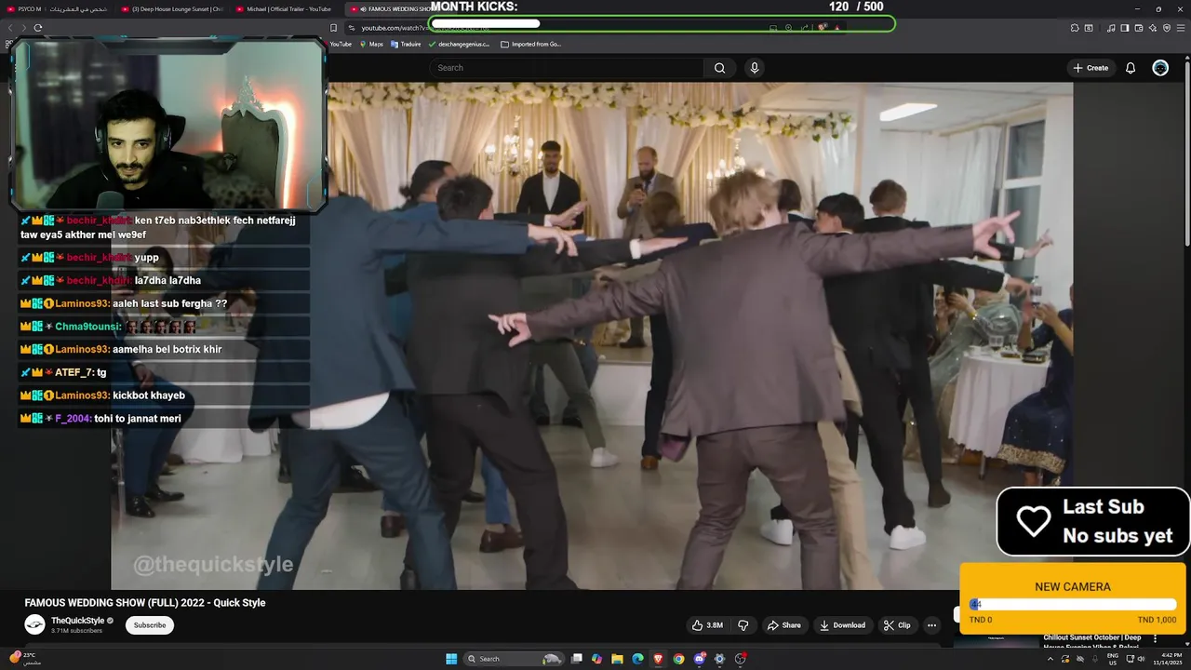Click the Windows taskbar Search box
Viewport: 1191px width, 670px height.
point(514,659)
